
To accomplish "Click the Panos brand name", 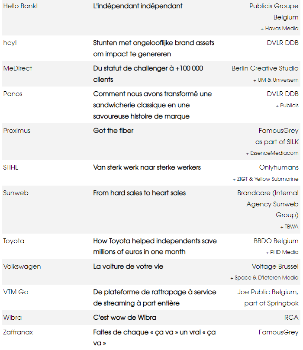I will coord(13,94).
